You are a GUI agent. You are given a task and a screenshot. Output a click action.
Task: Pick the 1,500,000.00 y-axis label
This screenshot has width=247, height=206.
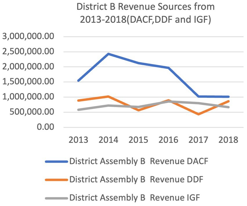[x=28, y=82]
